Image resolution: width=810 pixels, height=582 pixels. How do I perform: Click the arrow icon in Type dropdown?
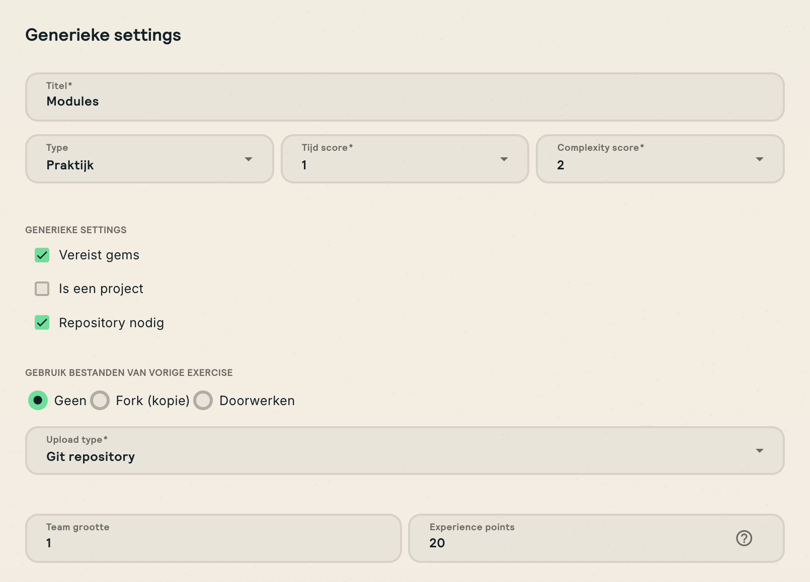pos(248,159)
